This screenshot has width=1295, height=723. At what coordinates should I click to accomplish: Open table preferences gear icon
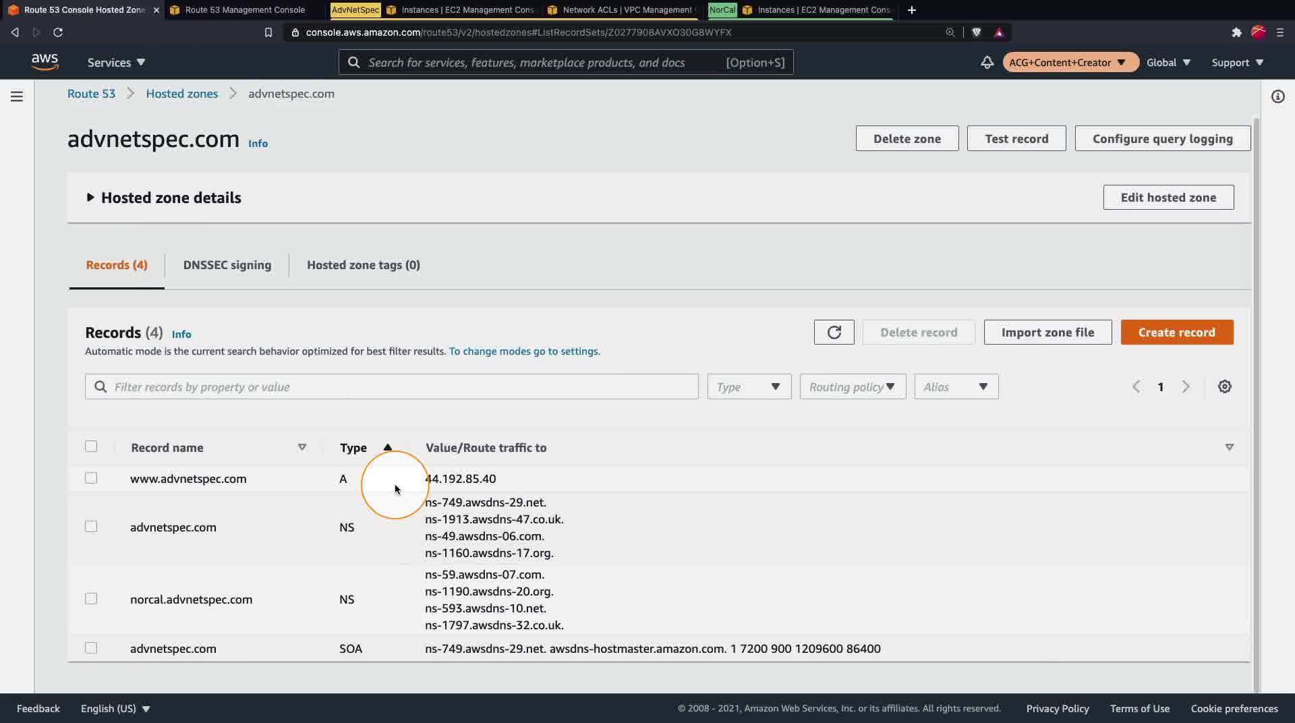pos(1225,386)
